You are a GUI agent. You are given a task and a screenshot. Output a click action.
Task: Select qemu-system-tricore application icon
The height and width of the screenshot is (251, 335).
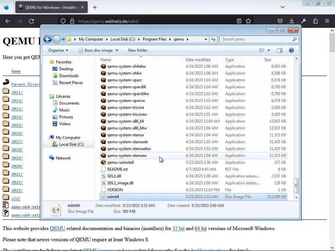tap(103, 107)
